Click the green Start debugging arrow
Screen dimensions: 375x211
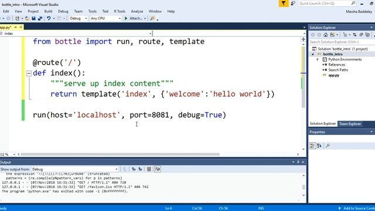126,18
